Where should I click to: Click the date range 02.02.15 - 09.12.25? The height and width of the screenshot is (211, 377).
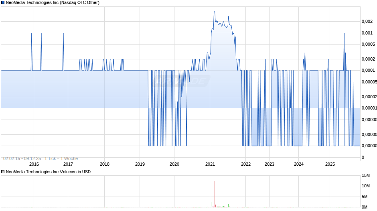22,158
